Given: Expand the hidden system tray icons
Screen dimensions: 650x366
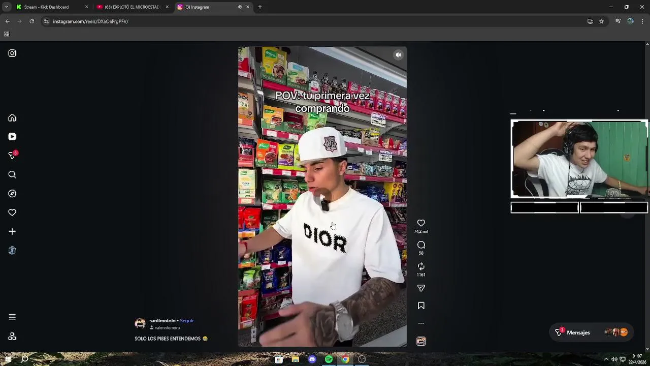Looking at the screenshot, I should (606, 359).
